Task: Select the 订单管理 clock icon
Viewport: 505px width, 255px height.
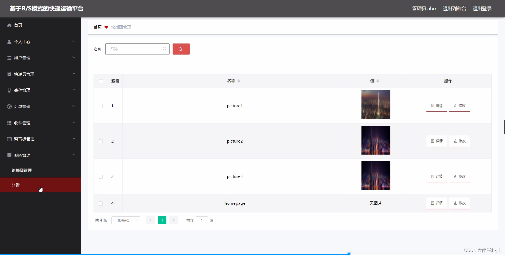Action: [9, 106]
